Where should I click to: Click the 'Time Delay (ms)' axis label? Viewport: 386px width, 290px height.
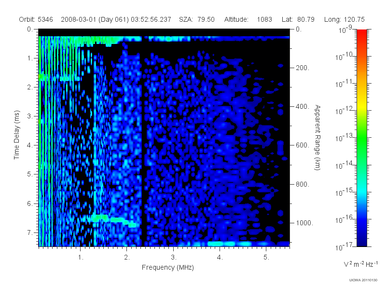pyautogui.click(x=16, y=135)
